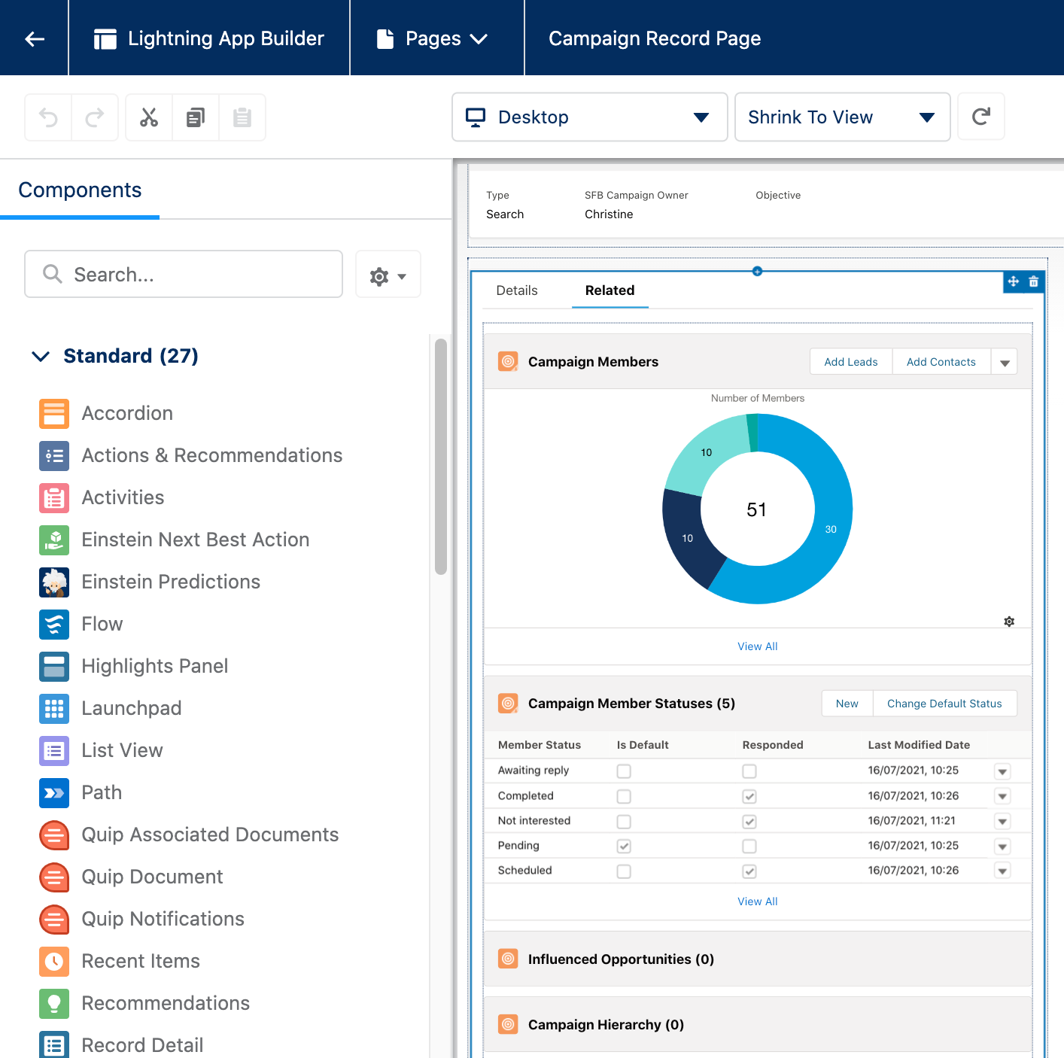Open the Shrink To View dropdown
Screen dimensions: 1064x1058
tap(843, 117)
